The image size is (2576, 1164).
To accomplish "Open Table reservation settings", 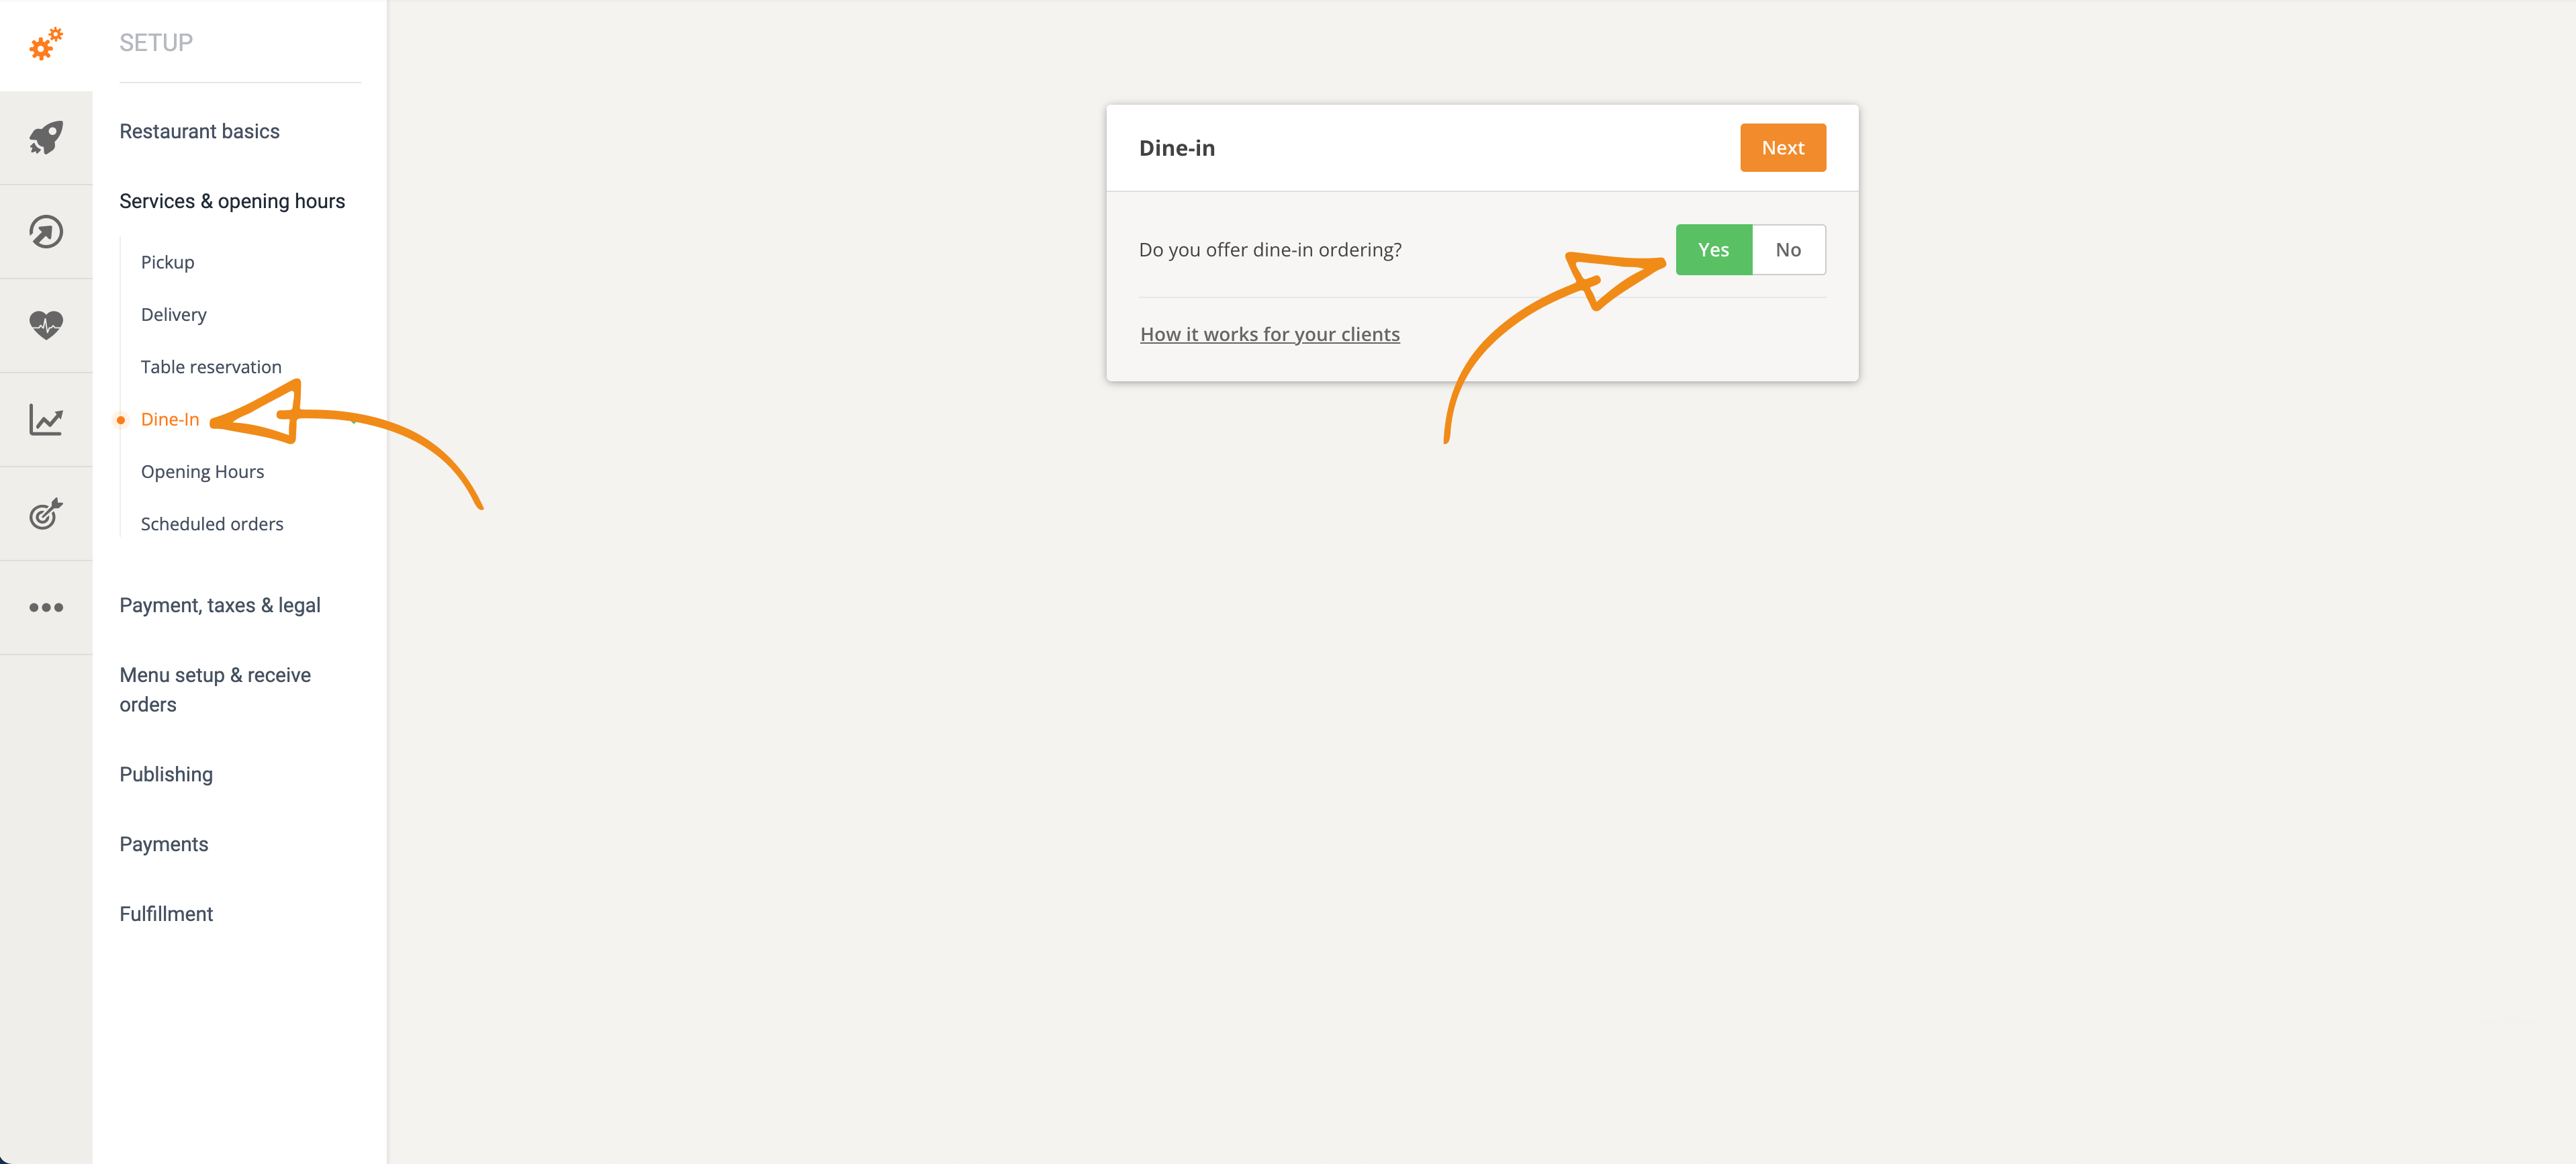I will point(211,367).
